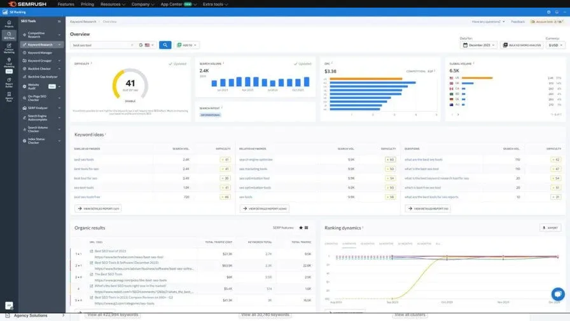The height and width of the screenshot is (321, 570).
Task: Expand Website Audit section
Action: point(59,86)
